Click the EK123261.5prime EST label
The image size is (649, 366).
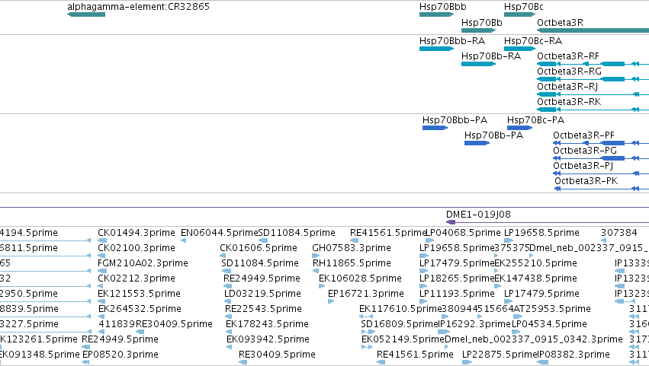click(38, 339)
